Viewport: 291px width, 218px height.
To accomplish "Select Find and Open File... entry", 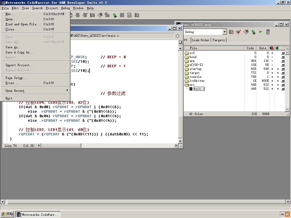I will tap(35, 24).
